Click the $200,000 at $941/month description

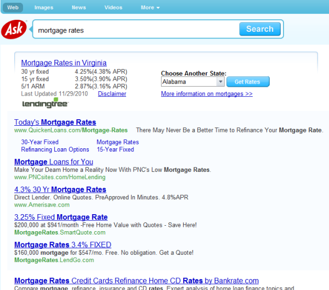105,225
